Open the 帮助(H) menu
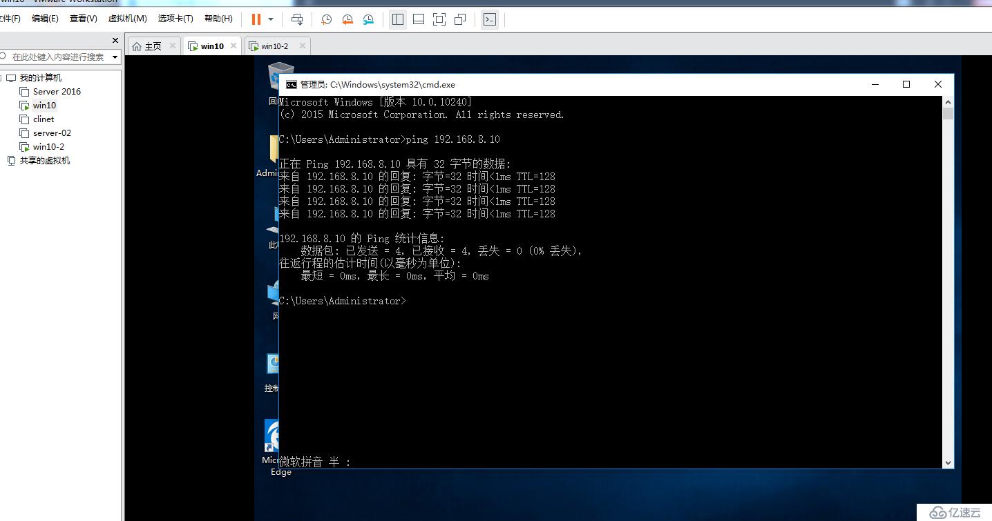The height and width of the screenshot is (521, 992). click(x=218, y=19)
